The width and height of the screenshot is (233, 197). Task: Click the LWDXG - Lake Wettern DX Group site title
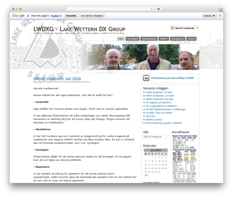(x=79, y=29)
